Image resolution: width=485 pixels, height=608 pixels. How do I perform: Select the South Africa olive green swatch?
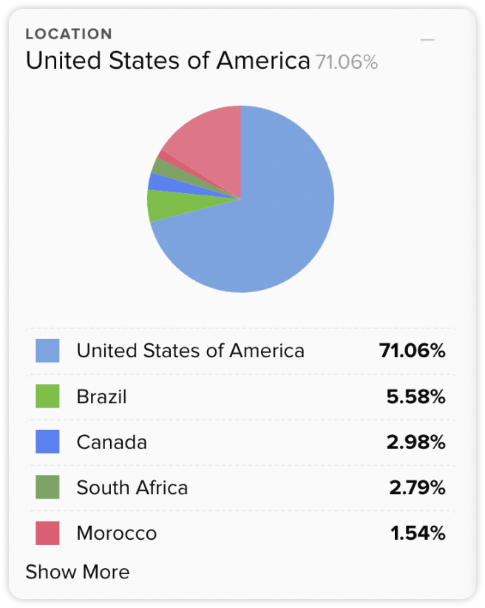point(47,487)
